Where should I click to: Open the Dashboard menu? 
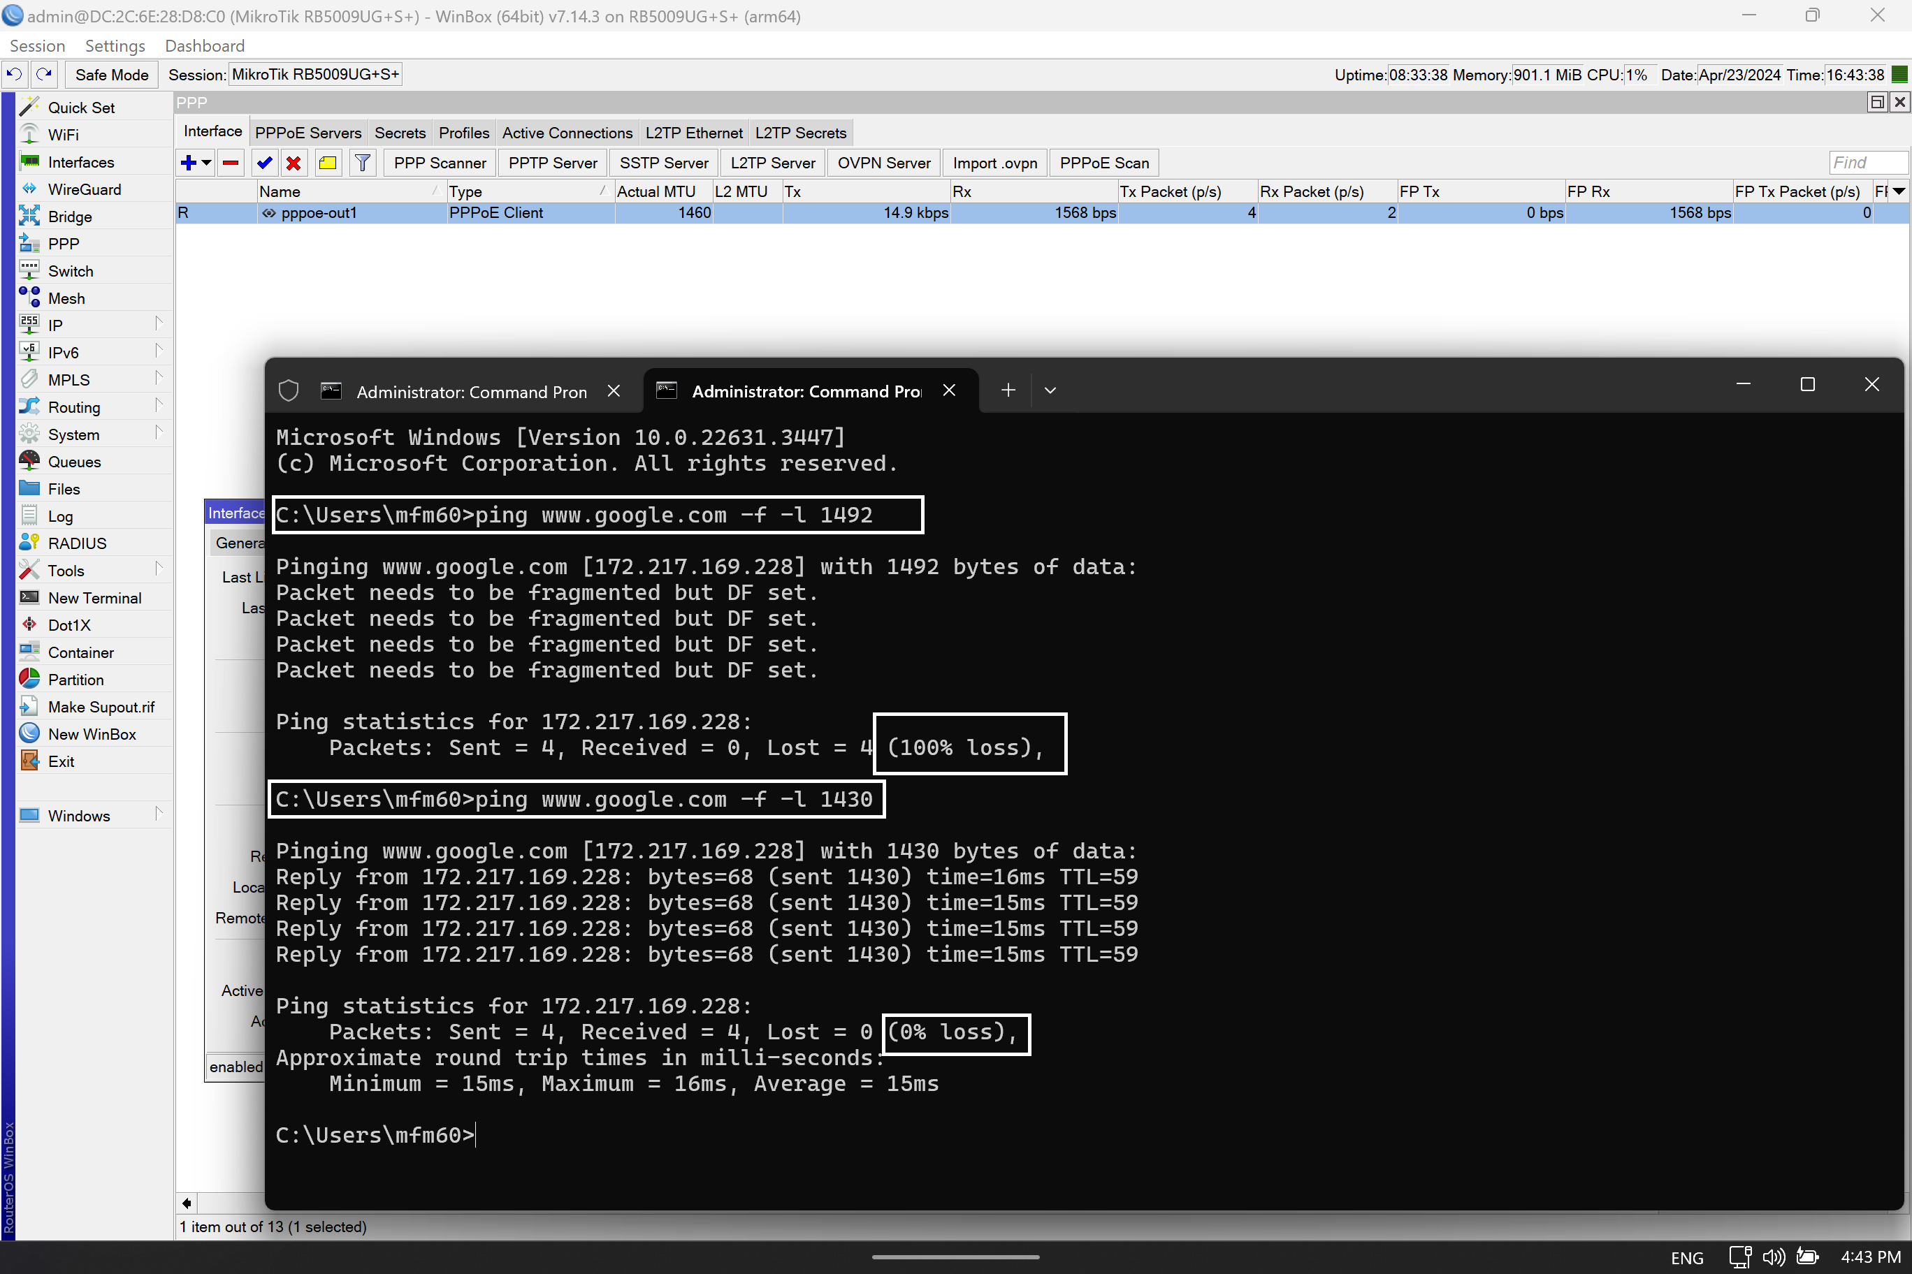204,45
